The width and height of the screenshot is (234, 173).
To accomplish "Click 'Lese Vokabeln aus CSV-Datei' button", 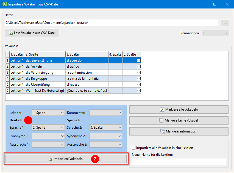I will (32, 33).
